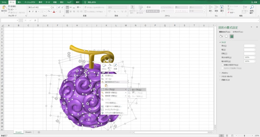
Task: Click the Page Break Preview status bar button
Action: [x=232, y=135]
